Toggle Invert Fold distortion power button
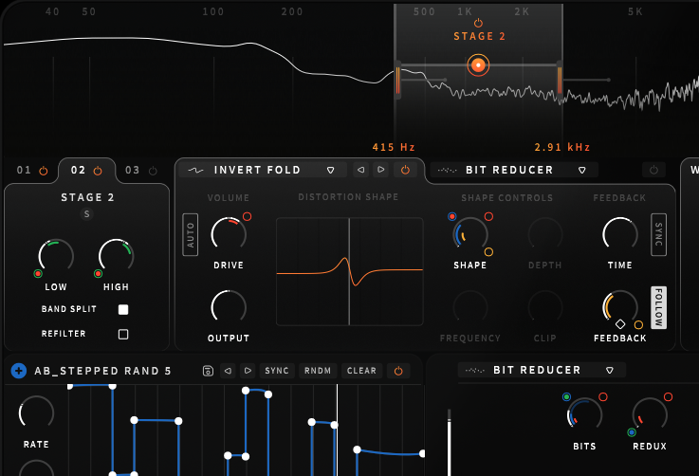This screenshot has width=699, height=476. pyautogui.click(x=406, y=171)
